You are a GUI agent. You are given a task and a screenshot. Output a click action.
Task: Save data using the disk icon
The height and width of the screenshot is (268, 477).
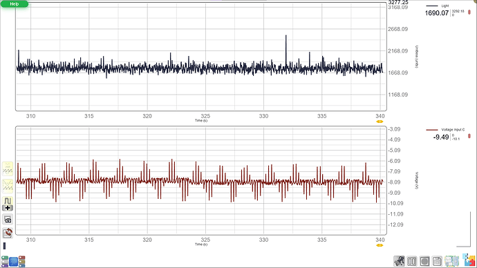(x=437, y=261)
